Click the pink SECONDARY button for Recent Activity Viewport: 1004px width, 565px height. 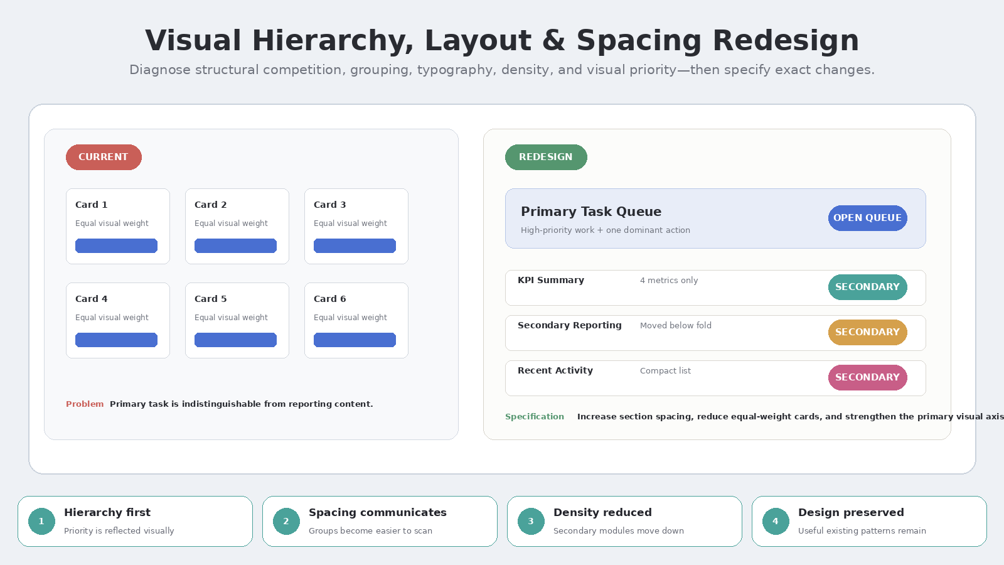(867, 377)
